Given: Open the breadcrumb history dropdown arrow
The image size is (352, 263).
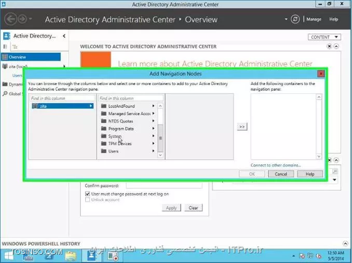Looking at the screenshot, I should 286,19.
